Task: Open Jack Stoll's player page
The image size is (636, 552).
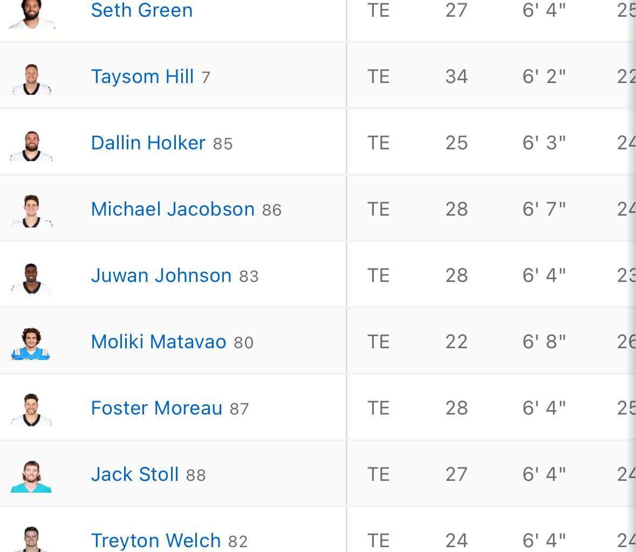Action: 134,474
